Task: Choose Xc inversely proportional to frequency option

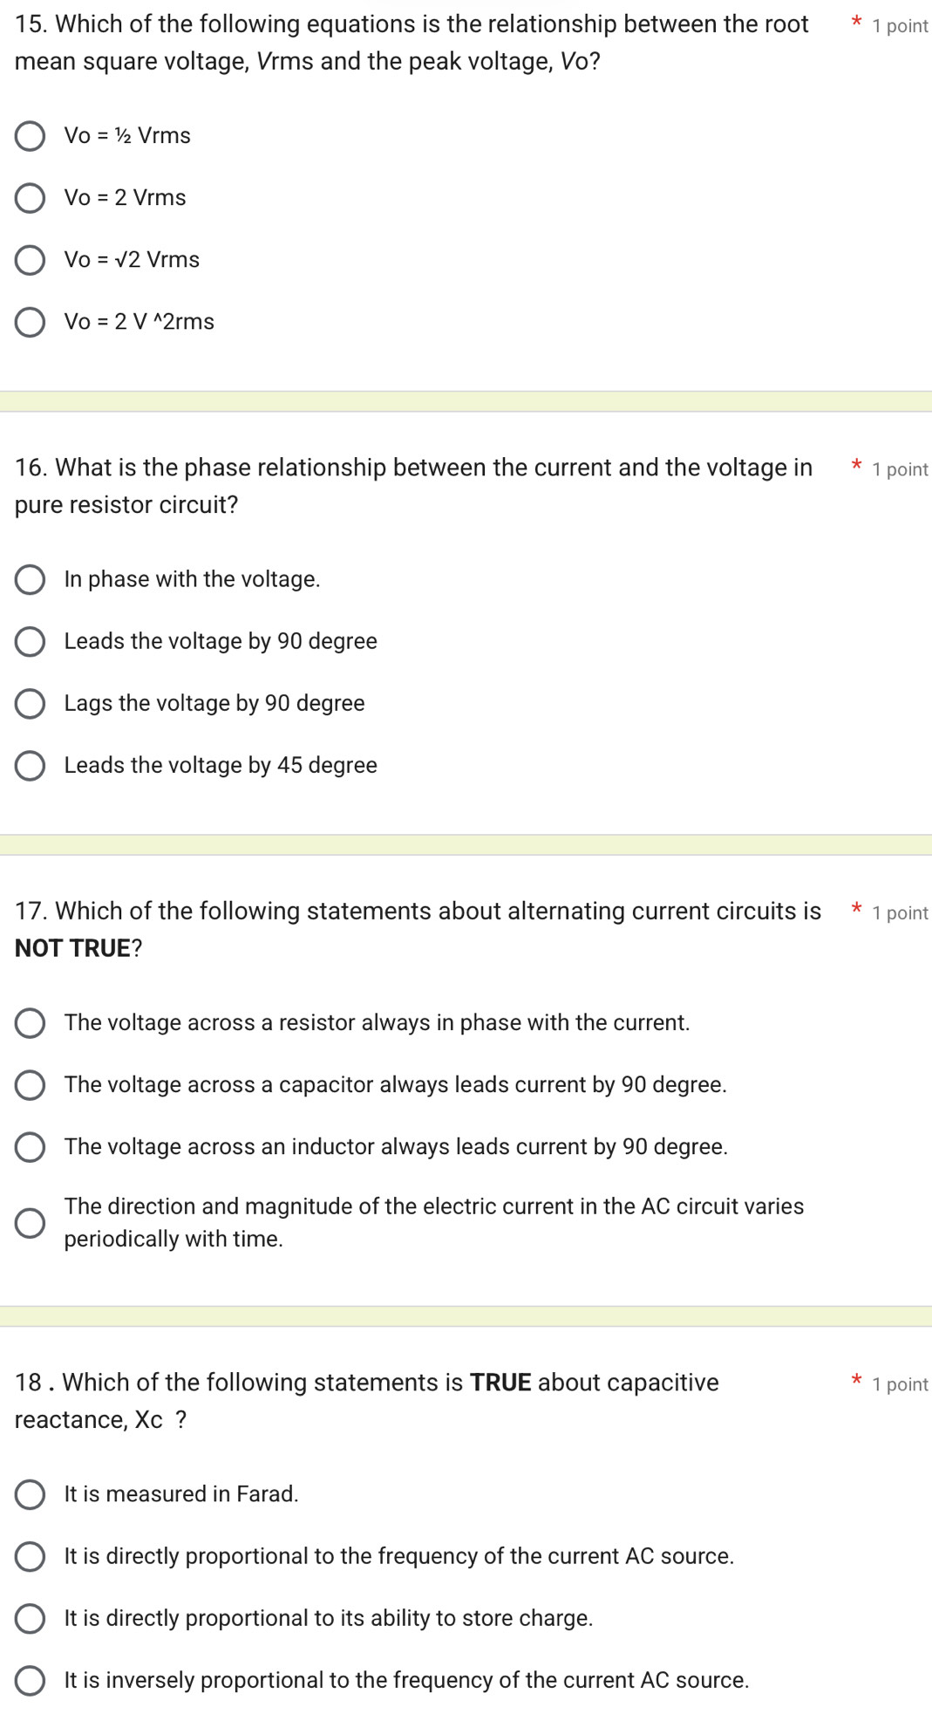Action: coord(31,1680)
